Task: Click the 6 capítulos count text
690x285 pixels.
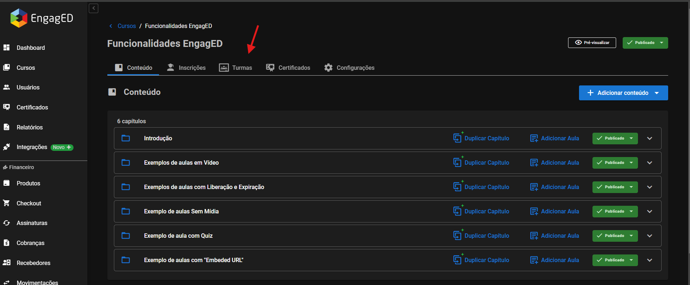Action: (131, 121)
